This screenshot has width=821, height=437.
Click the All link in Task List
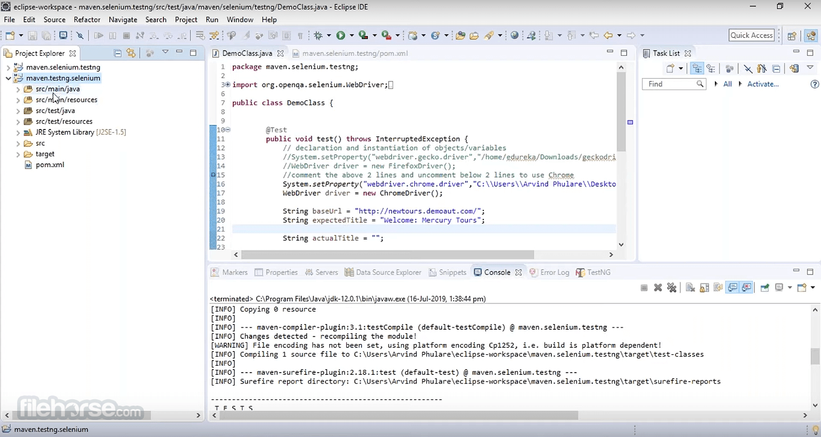[727, 84]
